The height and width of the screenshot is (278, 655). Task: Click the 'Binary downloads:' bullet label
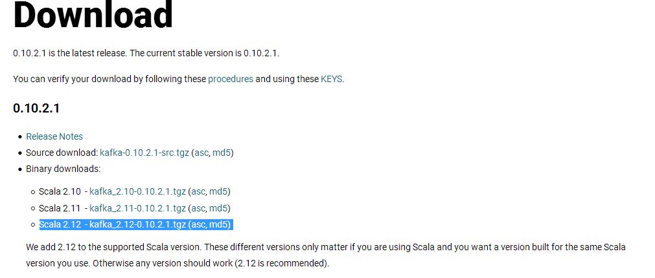point(63,169)
